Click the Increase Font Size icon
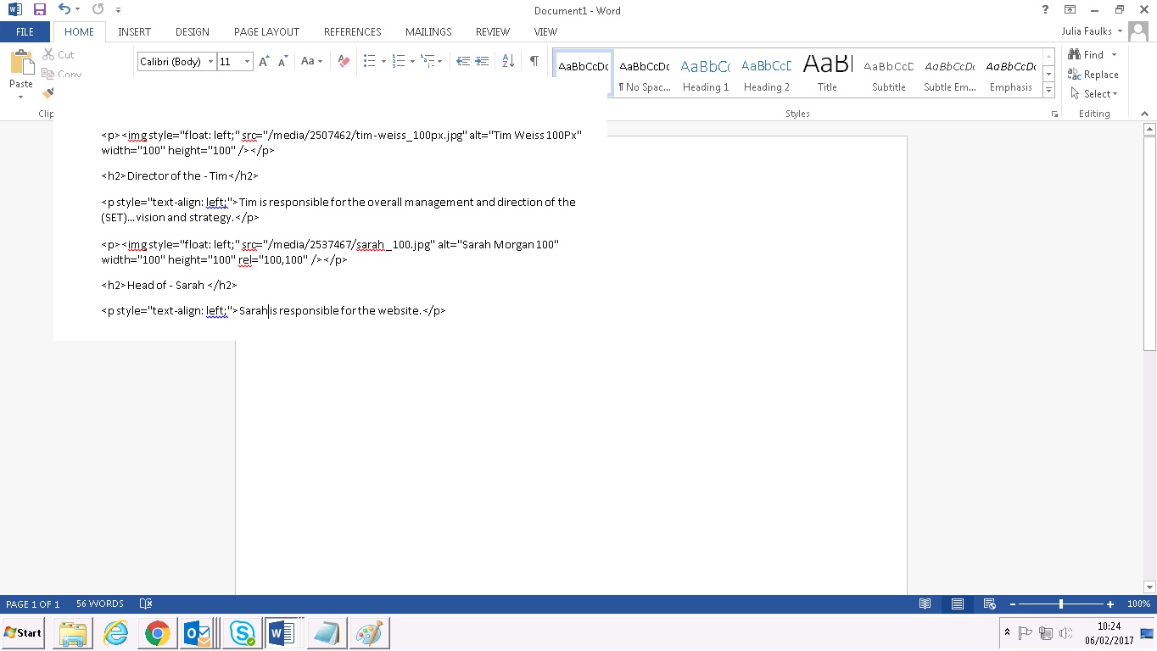Image resolution: width=1157 pixels, height=651 pixels. (264, 61)
